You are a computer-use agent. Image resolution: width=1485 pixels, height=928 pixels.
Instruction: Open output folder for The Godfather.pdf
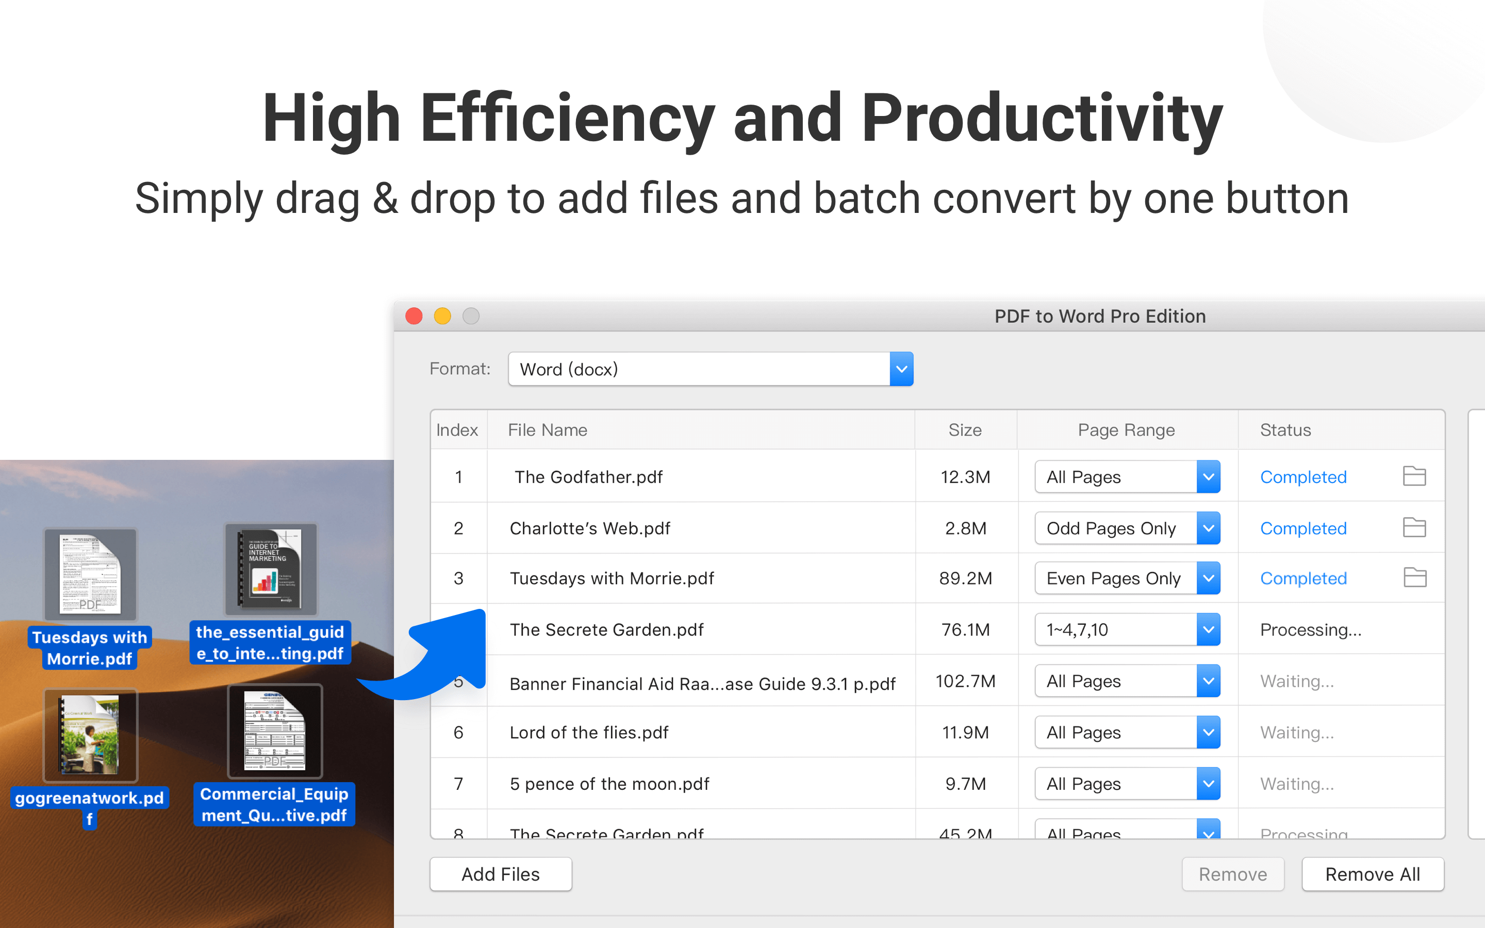point(1414,476)
